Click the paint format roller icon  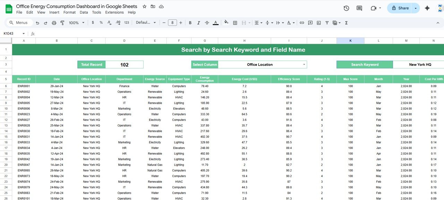62,23
